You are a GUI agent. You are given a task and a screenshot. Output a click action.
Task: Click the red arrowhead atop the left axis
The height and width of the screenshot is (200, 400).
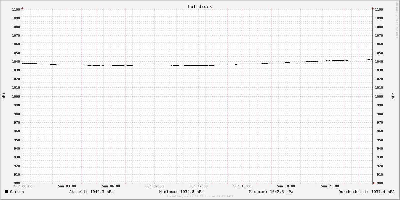22,8
